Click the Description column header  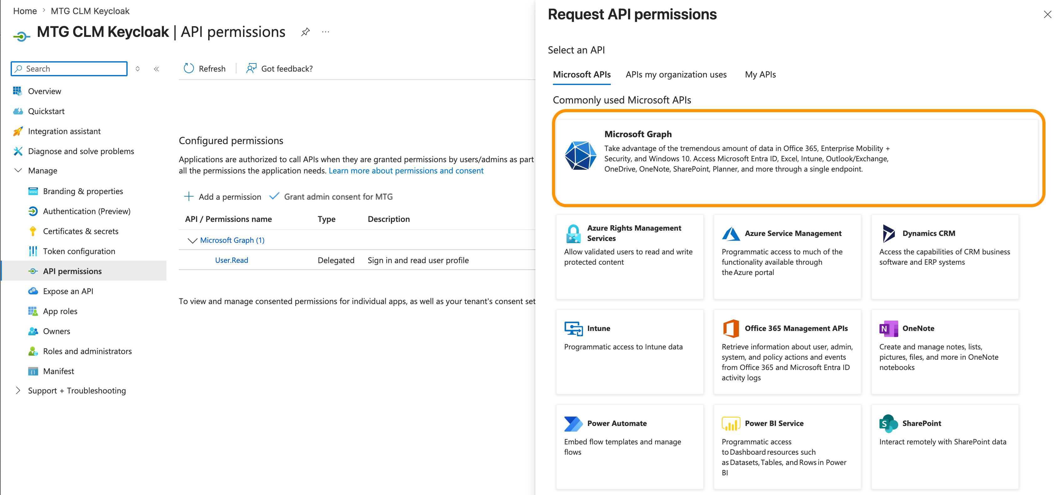(388, 219)
